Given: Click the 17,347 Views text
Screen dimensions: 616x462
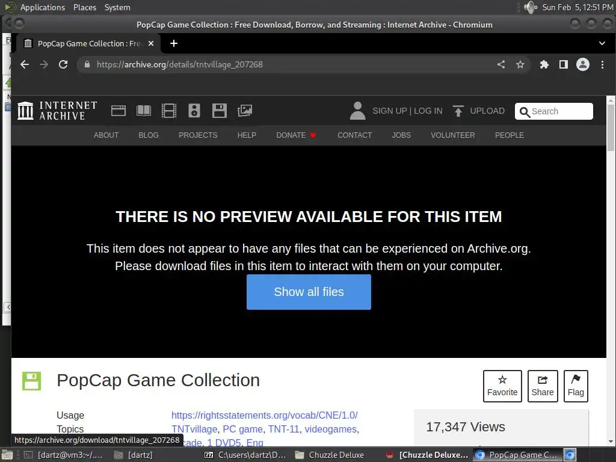Looking at the screenshot, I should (466, 427).
